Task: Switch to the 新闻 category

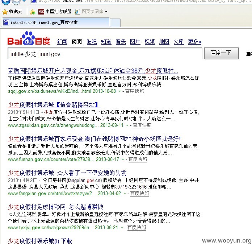Action: 62,42
